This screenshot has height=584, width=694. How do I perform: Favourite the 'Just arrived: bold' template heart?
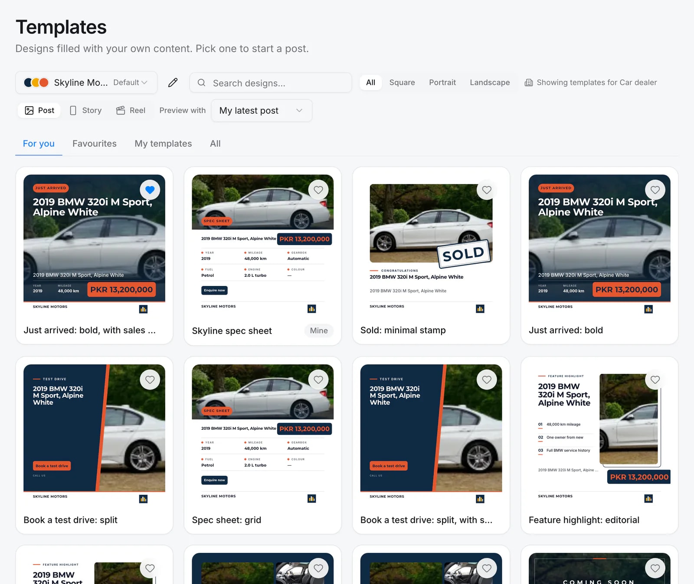click(655, 190)
